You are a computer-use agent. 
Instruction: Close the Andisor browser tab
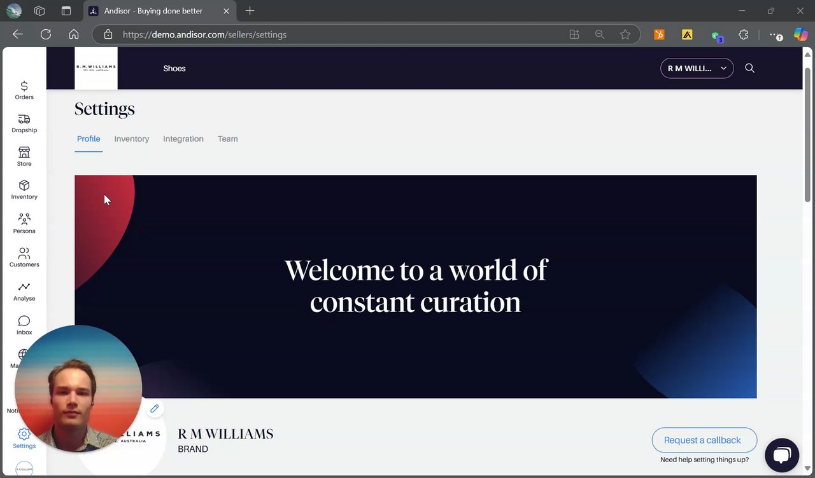pos(226,11)
